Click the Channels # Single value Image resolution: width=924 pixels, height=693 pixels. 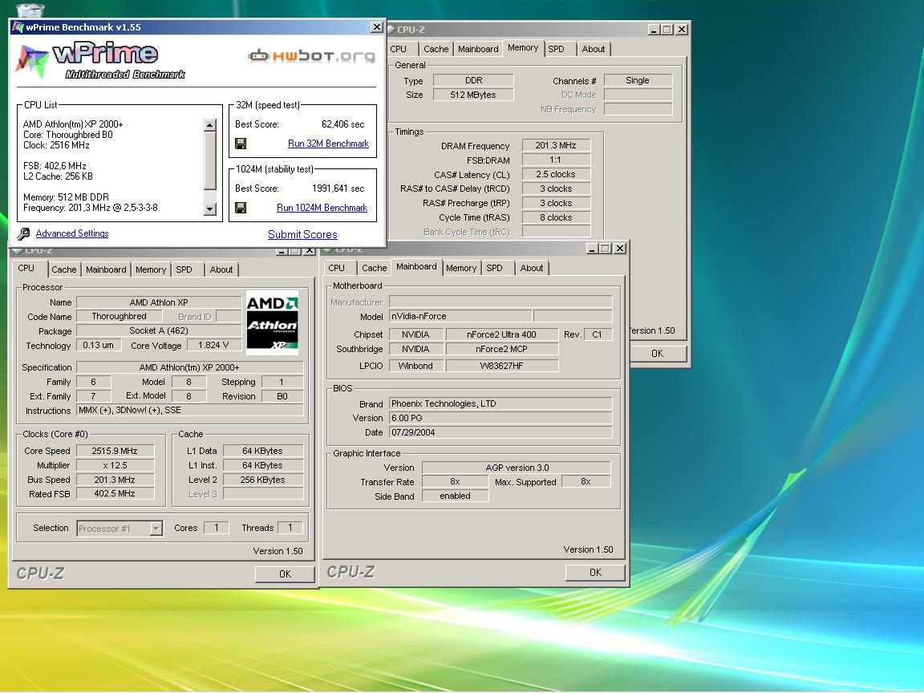pyautogui.click(x=638, y=80)
